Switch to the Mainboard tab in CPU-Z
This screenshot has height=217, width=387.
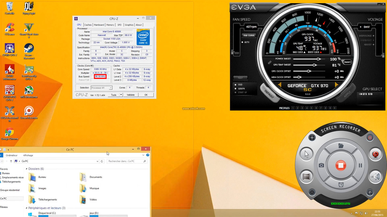(x=99, y=25)
